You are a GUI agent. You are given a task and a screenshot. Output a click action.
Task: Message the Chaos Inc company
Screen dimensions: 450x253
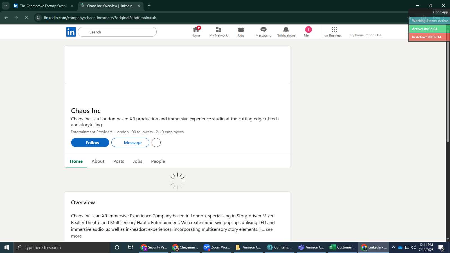pos(130,143)
